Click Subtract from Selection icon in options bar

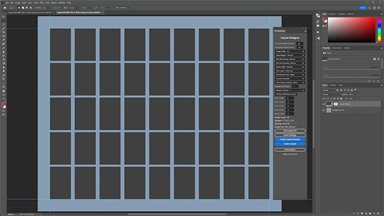(x=26, y=8)
